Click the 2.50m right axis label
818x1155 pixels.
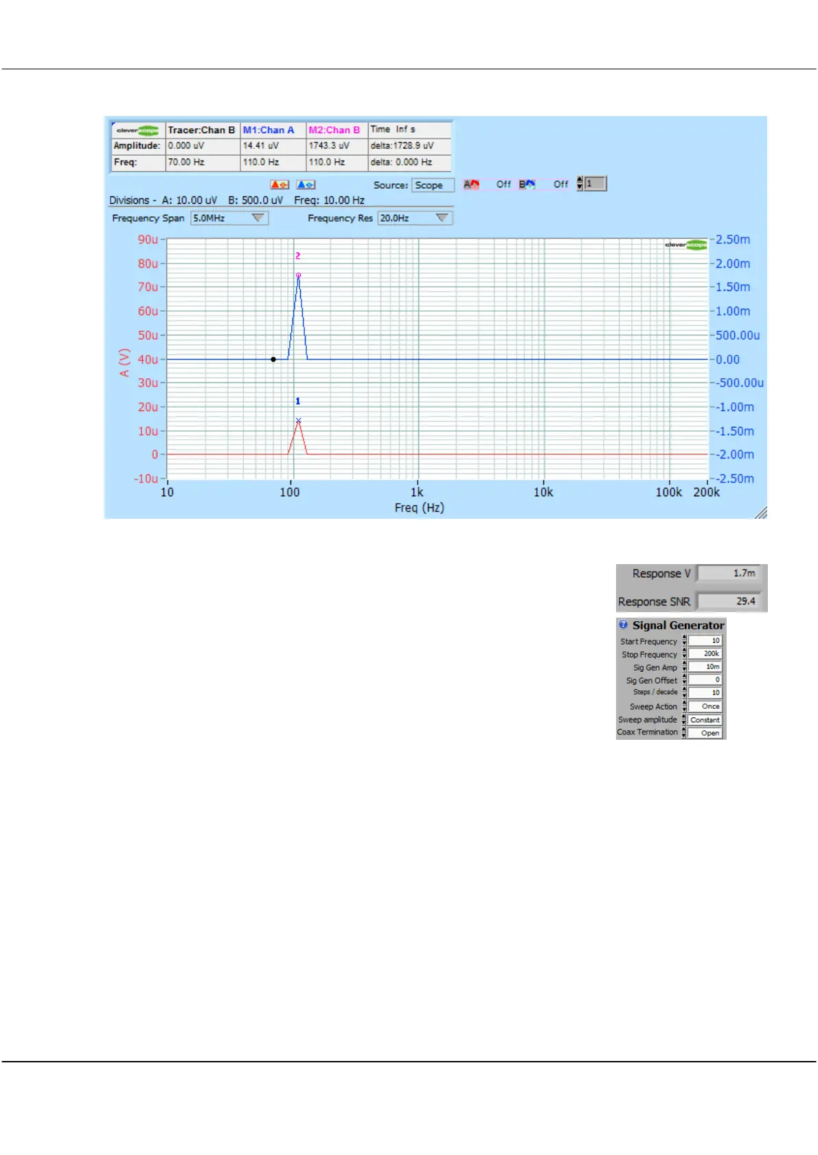coord(733,240)
